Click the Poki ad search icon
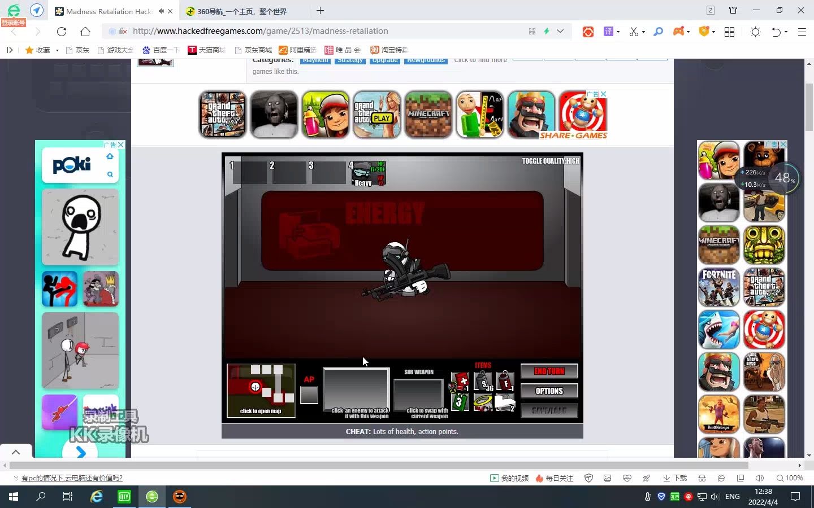 [110, 174]
